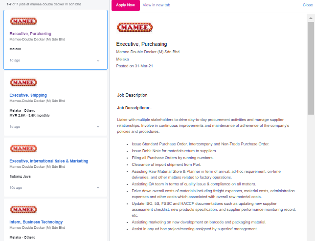315x241 pixels.
Task: Click the details panel scrollbar thumb
Action: (x=311, y=68)
